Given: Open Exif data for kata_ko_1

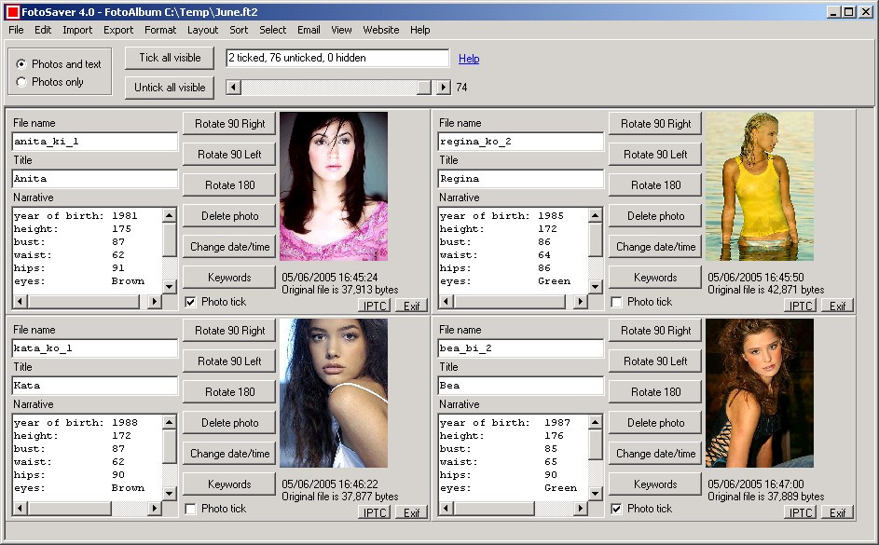Looking at the screenshot, I should click(x=411, y=512).
